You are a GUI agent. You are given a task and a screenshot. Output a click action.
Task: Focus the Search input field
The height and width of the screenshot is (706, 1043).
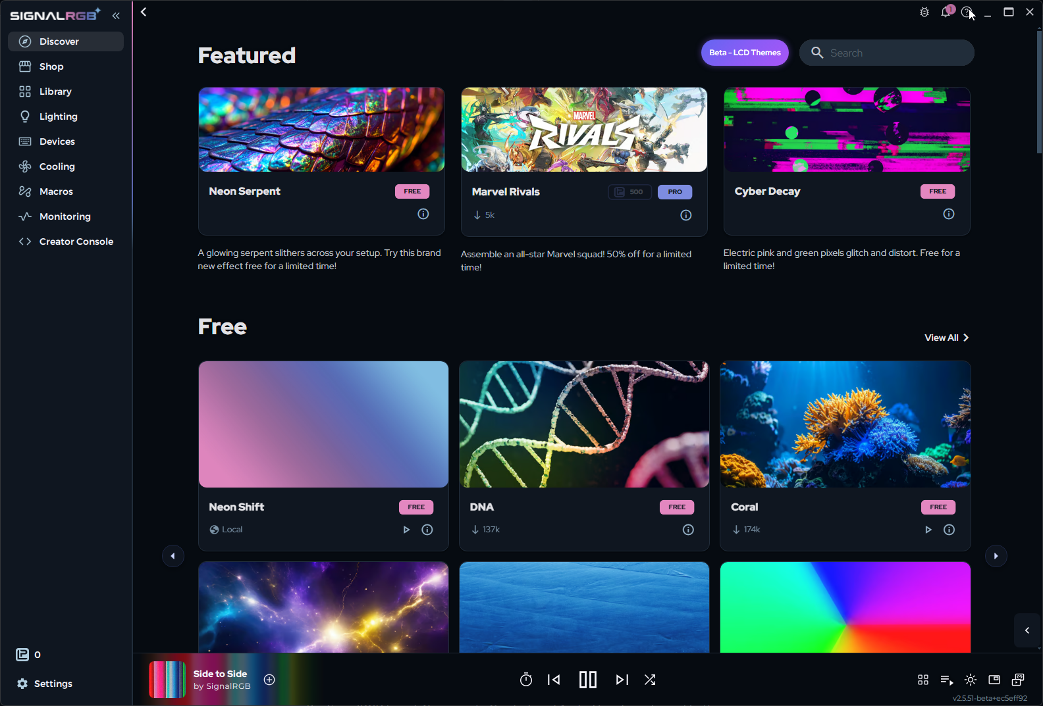coord(887,53)
